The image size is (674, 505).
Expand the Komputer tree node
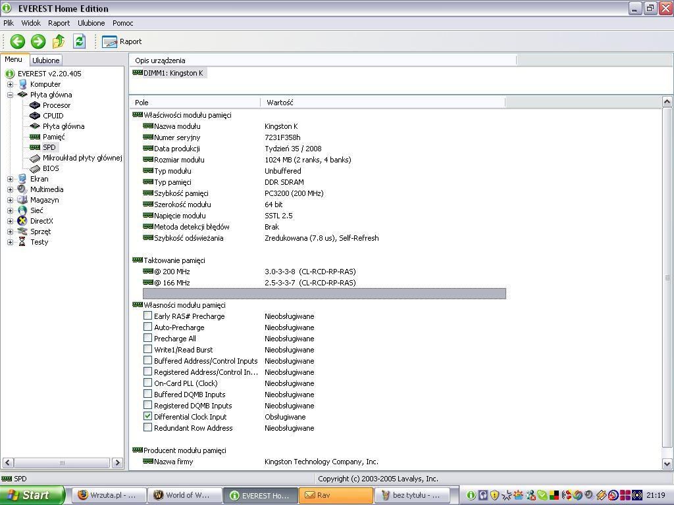tap(10, 85)
